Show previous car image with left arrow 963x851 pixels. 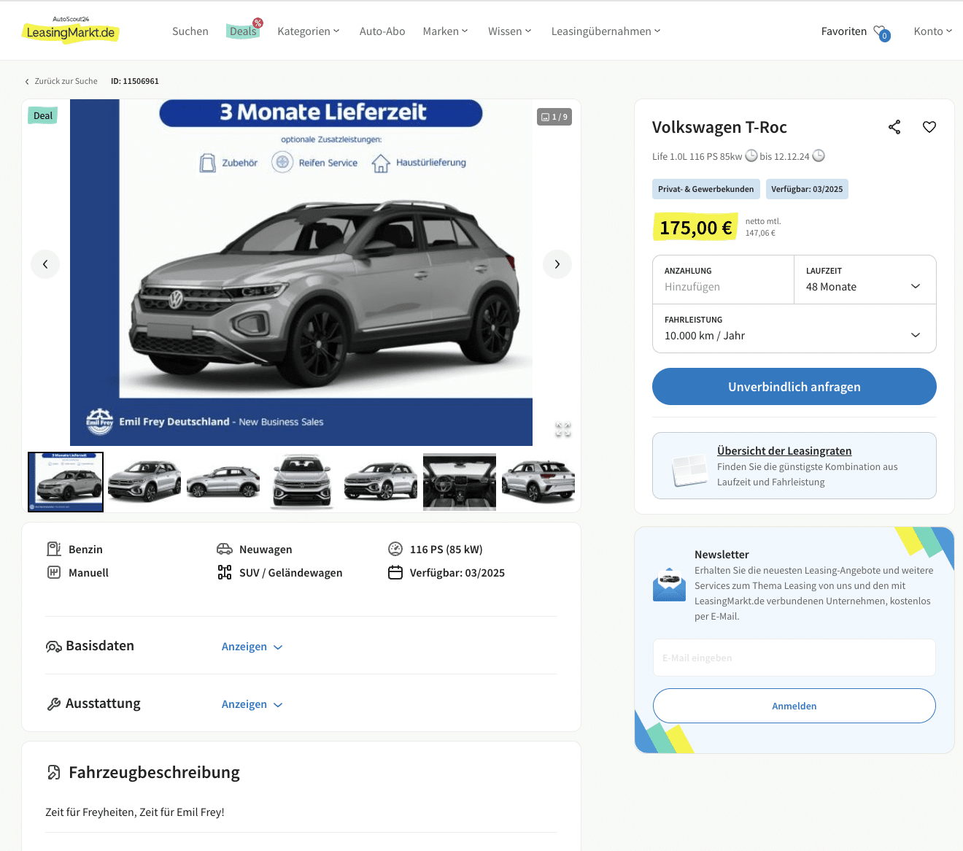point(45,264)
